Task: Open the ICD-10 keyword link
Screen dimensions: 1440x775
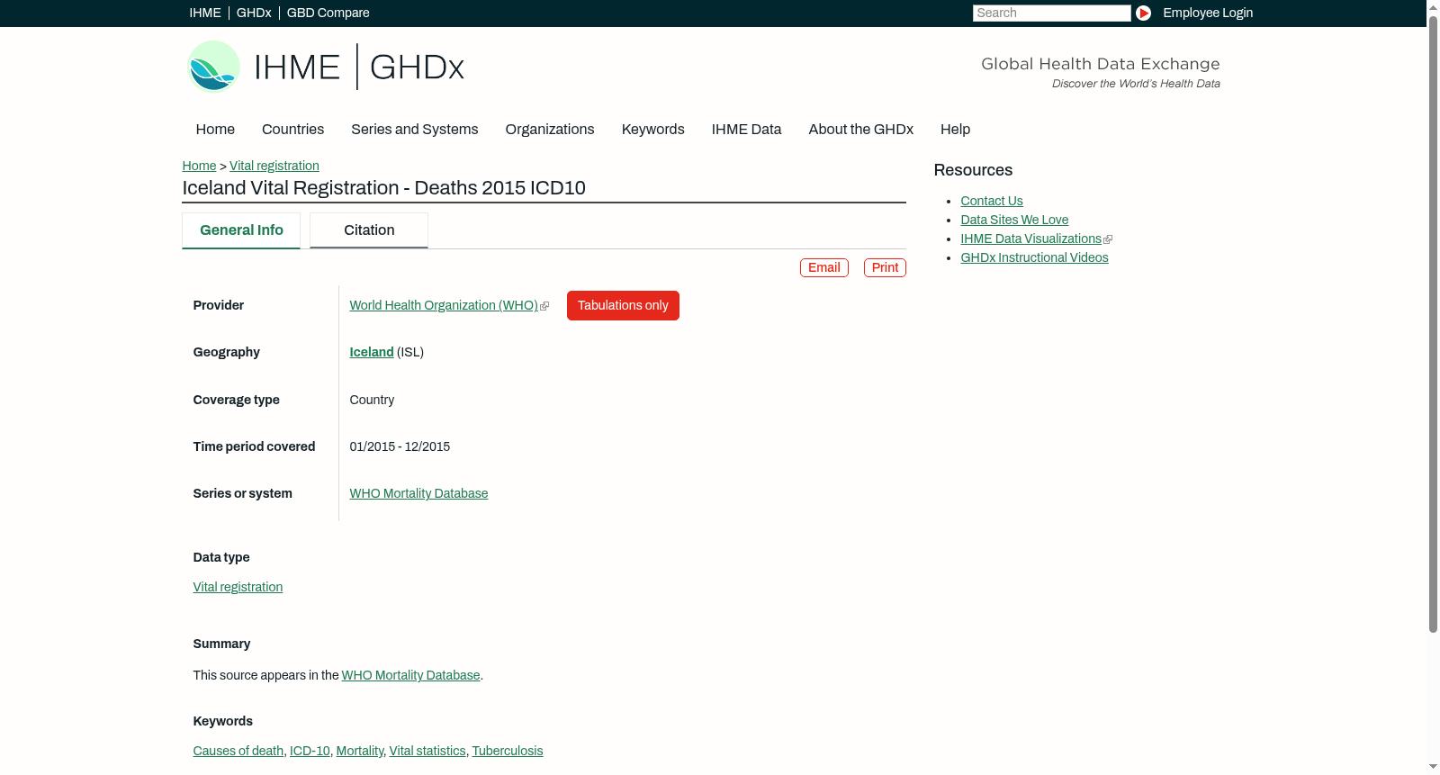Action: coord(310,751)
